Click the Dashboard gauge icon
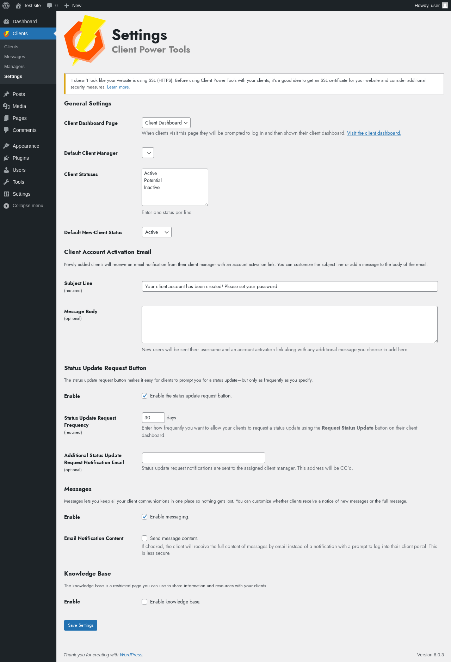Viewport: 451px width, 662px height. 6,22
